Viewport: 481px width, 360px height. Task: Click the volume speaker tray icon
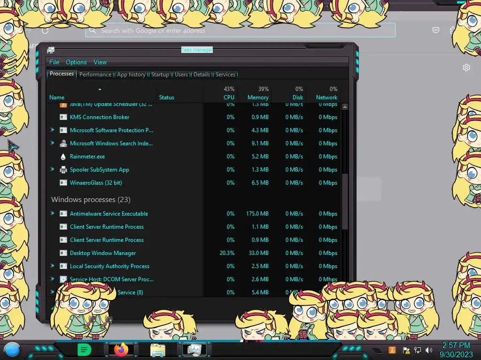coord(429,350)
